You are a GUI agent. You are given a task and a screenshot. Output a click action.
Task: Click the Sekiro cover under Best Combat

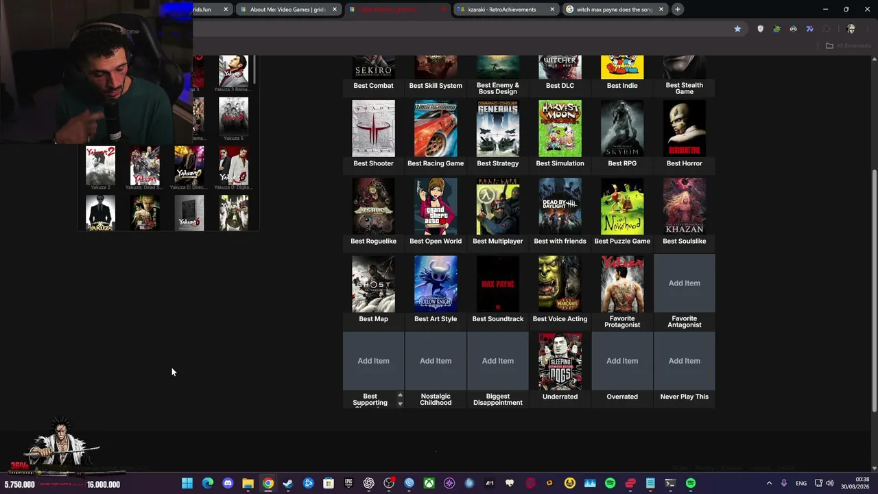373,67
